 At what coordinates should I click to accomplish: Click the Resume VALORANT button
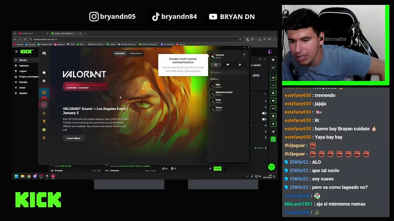(86, 87)
